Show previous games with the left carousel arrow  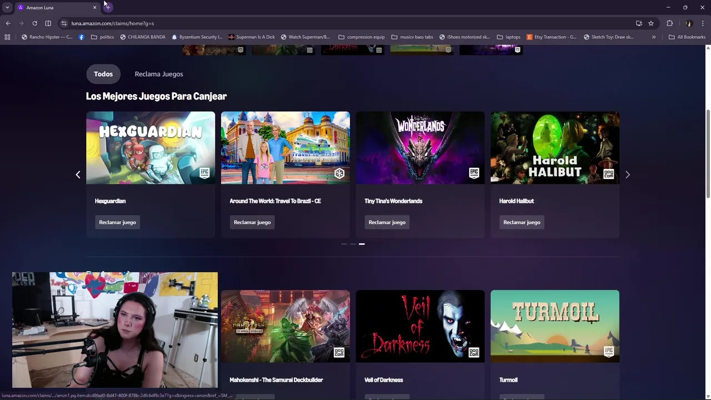(x=78, y=174)
